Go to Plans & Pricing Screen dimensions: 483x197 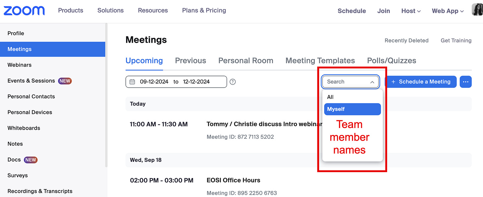tap(204, 10)
